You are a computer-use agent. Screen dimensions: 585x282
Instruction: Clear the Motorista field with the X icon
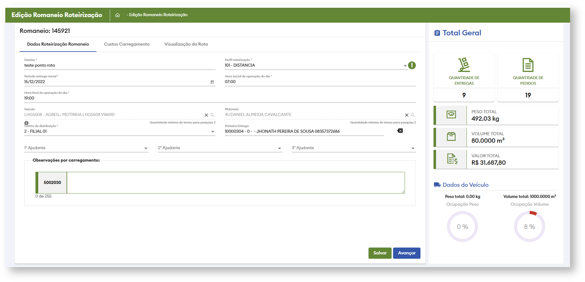point(406,115)
